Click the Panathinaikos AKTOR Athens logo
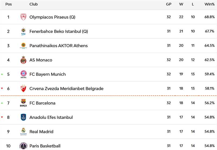 coord(23,46)
